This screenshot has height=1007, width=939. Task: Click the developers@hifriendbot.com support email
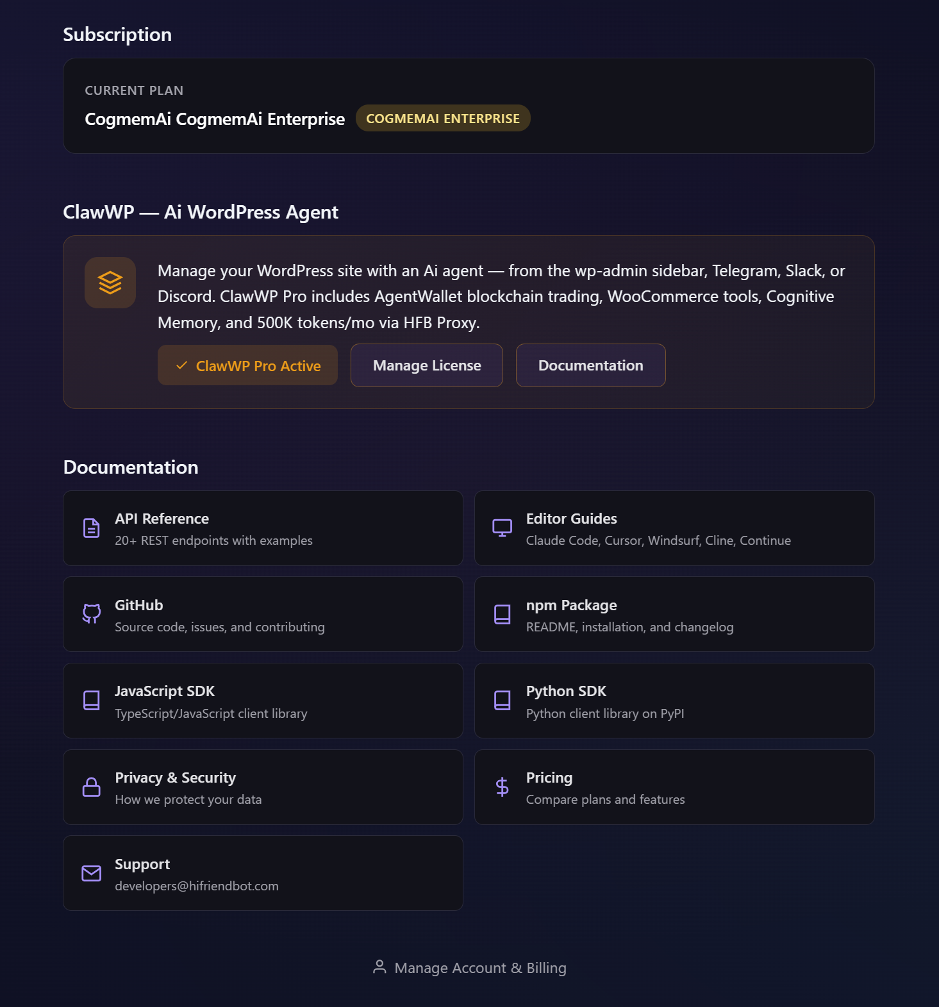(x=197, y=886)
